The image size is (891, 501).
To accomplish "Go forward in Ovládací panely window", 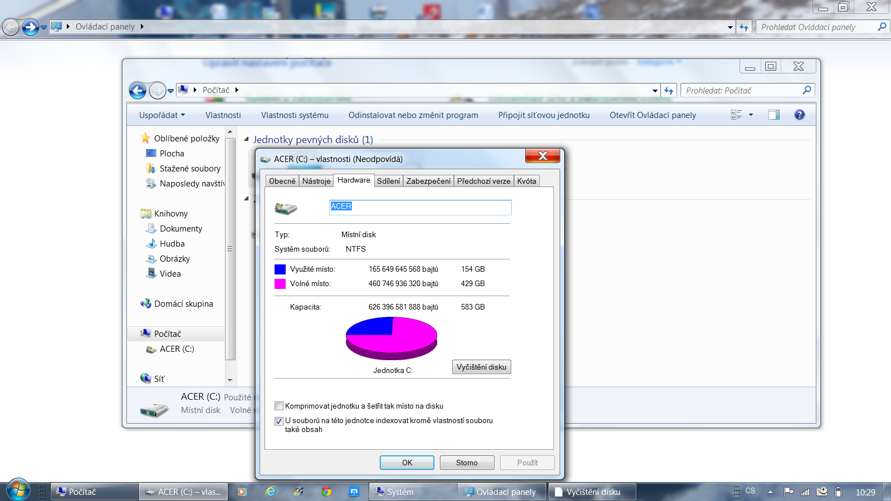I will (31, 27).
